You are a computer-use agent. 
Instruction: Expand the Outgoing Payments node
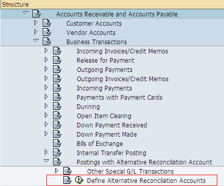click(x=46, y=69)
